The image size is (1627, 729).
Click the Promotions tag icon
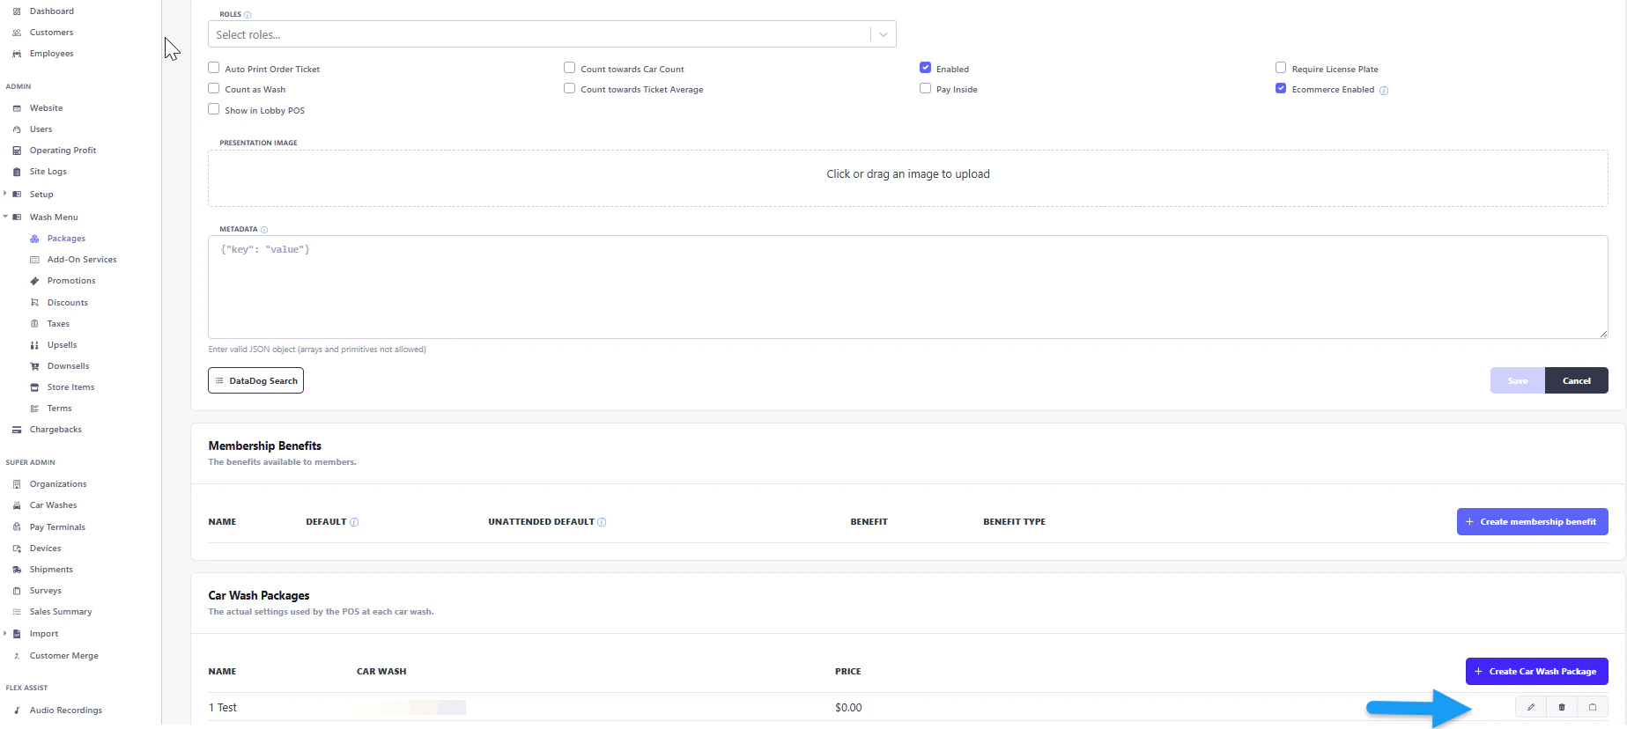pos(34,281)
